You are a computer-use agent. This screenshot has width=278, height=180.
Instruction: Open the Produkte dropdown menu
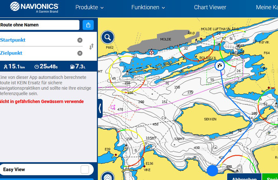(89, 7)
